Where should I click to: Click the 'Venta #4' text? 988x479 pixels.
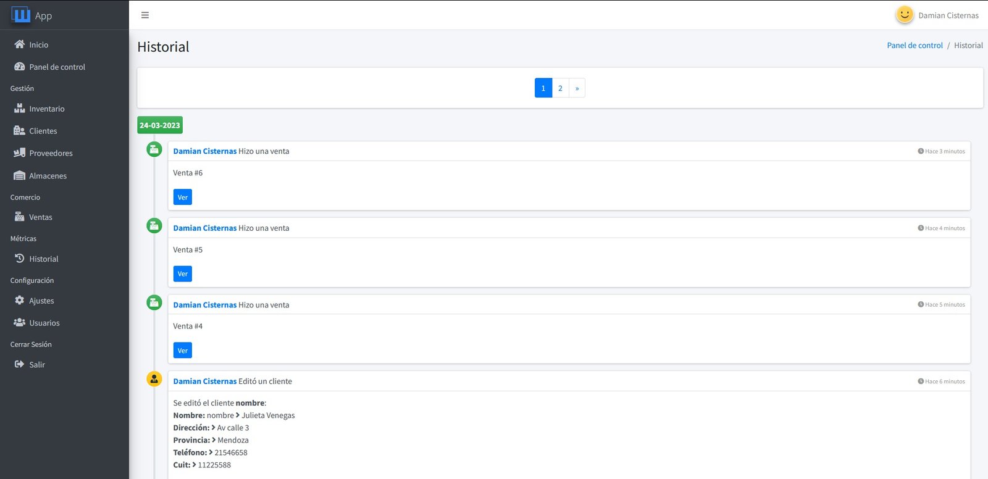point(188,327)
